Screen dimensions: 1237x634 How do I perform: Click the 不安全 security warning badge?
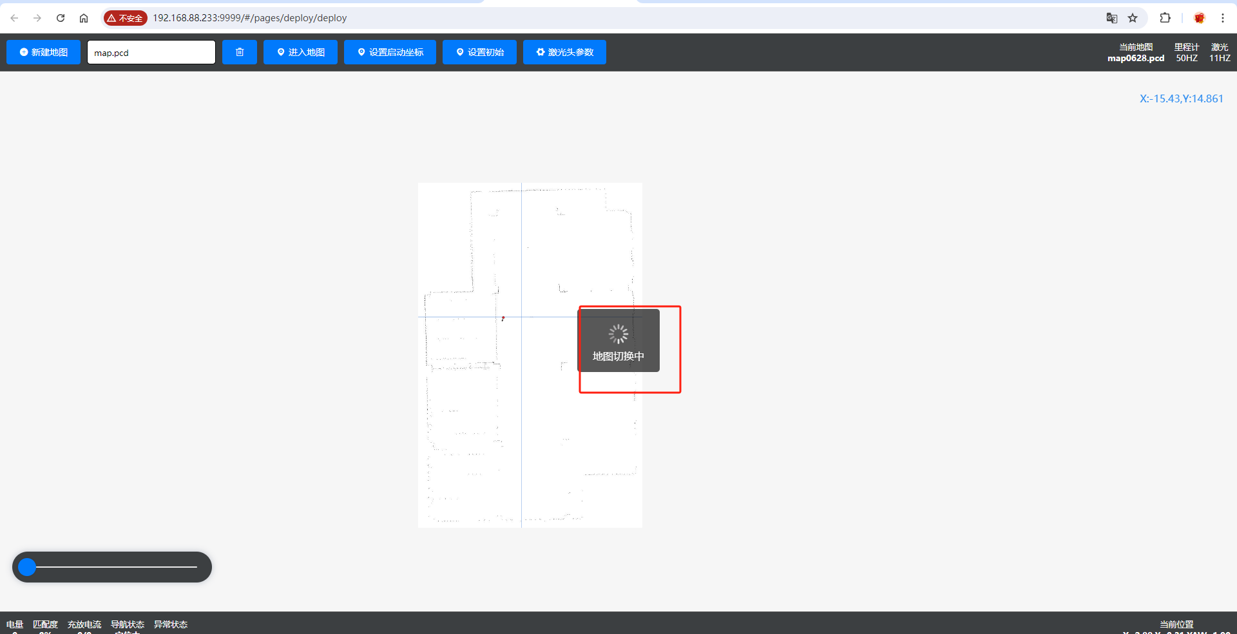tap(126, 18)
